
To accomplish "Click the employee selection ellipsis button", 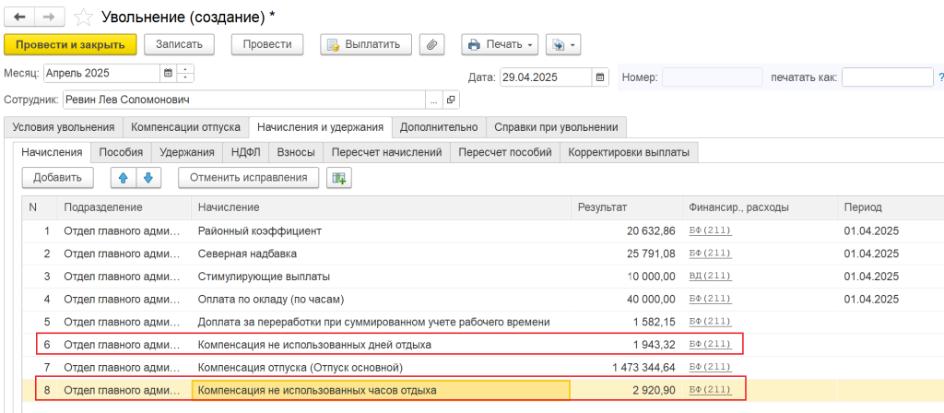I will click(434, 100).
